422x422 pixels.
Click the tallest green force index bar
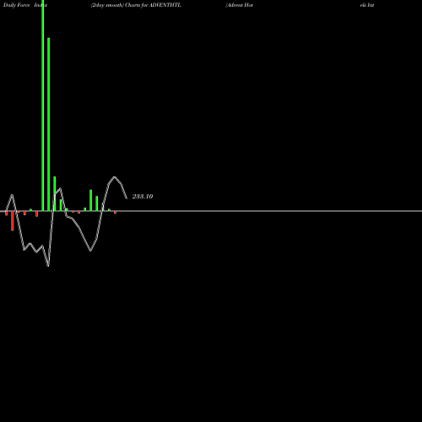pos(43,105)
